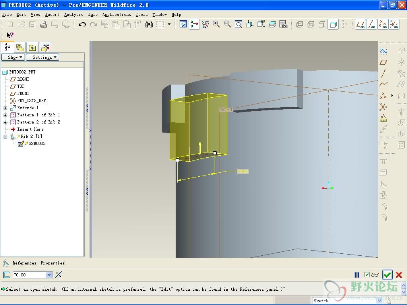The width and height of the screenshot is (407, 305).
Task: Select Pattern 2 of Rib 2 in tree
Action: pyautogui.click(x=39, y=122)
